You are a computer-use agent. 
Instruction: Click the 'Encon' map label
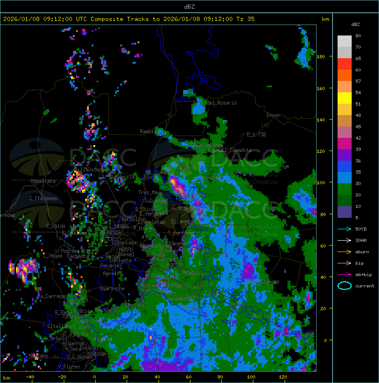click(x=273, y=115)
